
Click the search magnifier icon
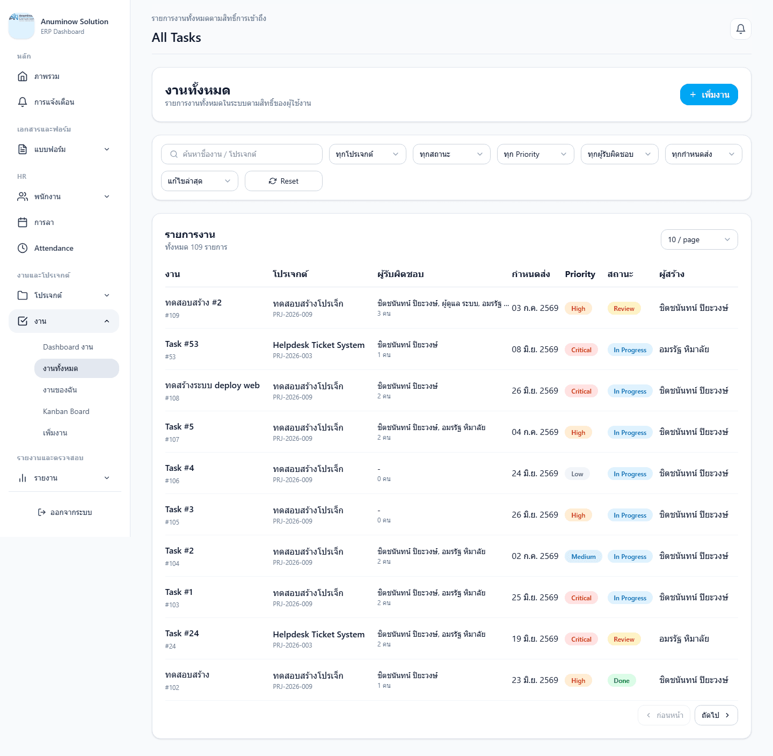click(174, 154)
